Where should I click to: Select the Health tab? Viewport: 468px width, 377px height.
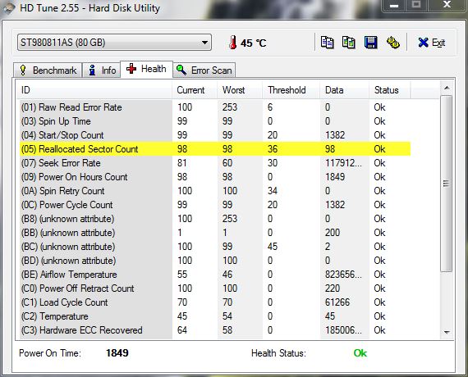146,69
